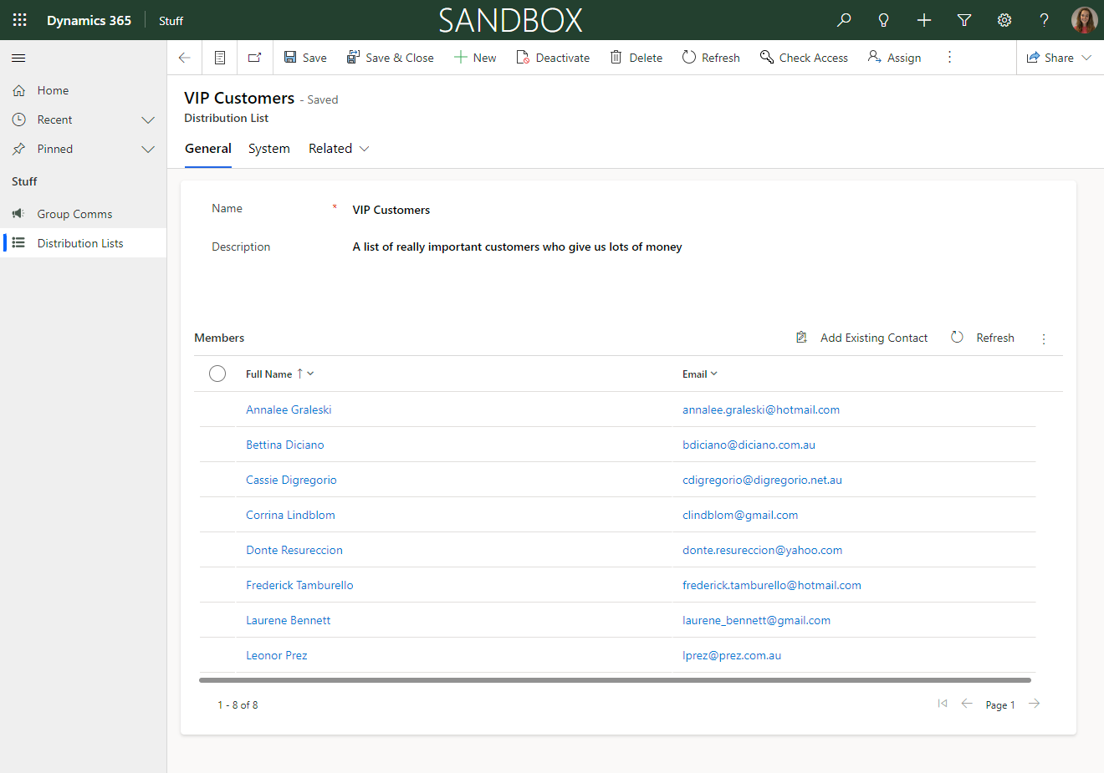The image size is (1104, 773).
Task: Open quick create with the plus icon
Action: 923,19
